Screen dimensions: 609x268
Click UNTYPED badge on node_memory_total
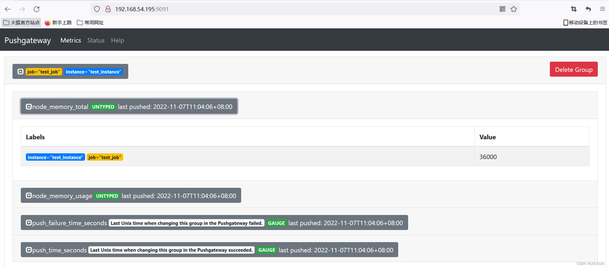(103, 107)
